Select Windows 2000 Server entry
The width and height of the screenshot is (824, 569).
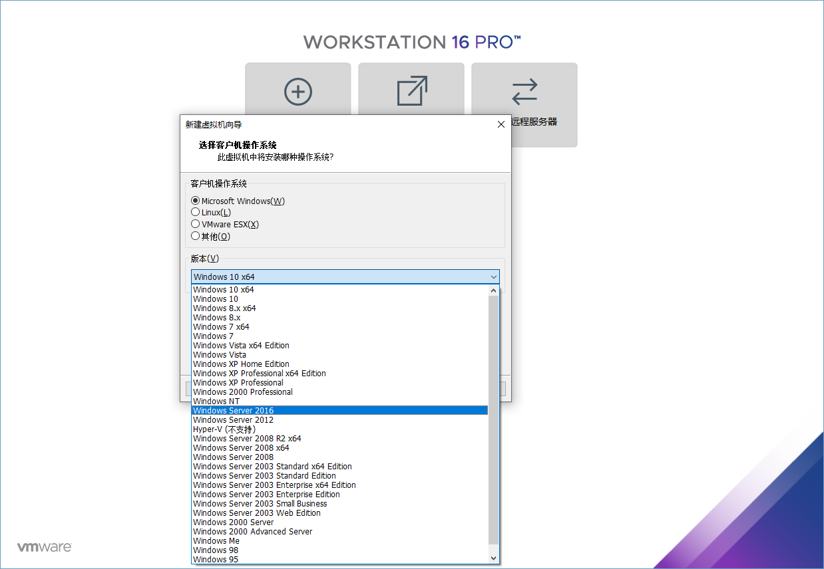339,522
